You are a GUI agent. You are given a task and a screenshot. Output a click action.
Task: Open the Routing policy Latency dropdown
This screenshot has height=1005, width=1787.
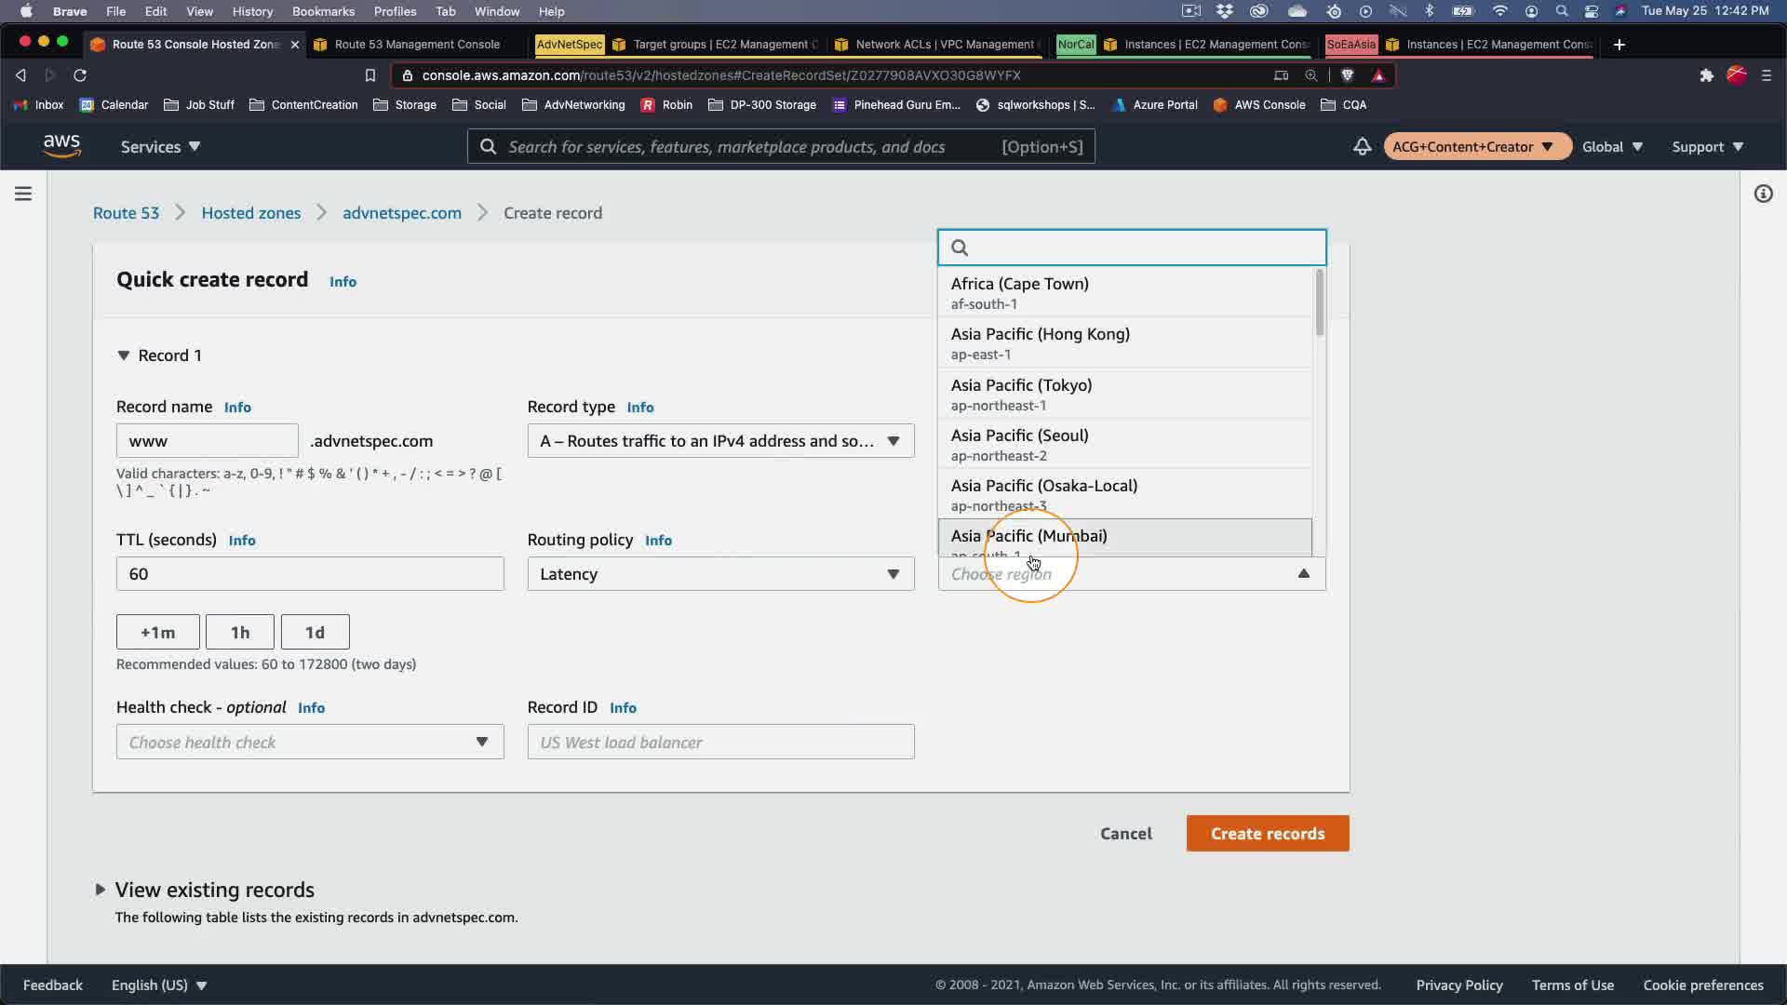click(720, 574)
